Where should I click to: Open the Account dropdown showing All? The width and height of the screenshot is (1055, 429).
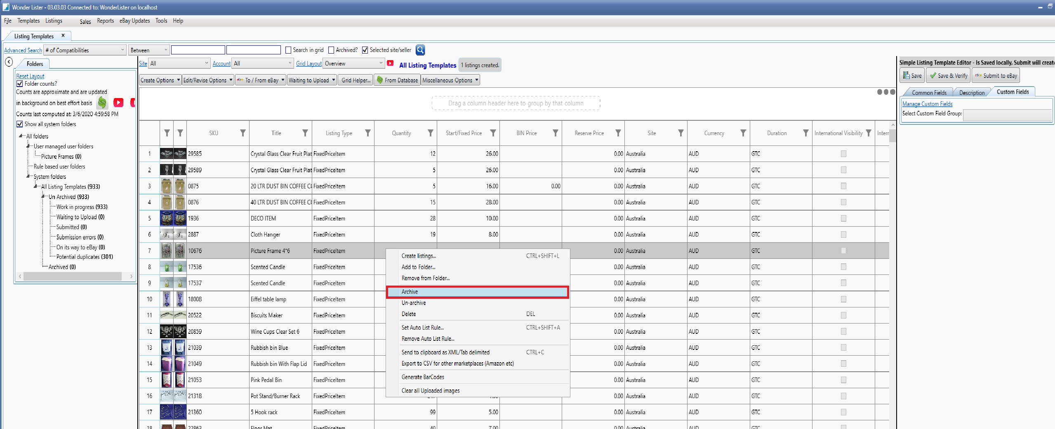(262, 63)
